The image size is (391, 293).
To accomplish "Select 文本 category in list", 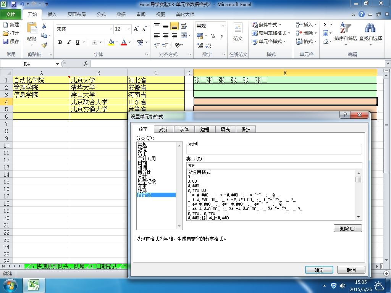I will (x=156, y=186).
